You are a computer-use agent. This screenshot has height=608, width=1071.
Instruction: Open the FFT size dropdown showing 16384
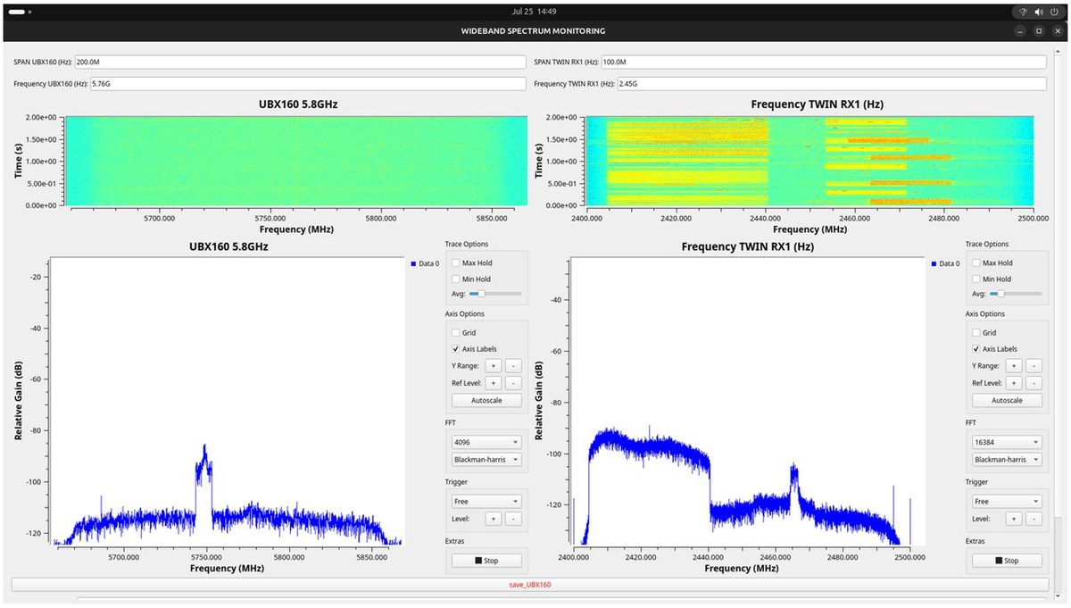tap(1007, 442)
